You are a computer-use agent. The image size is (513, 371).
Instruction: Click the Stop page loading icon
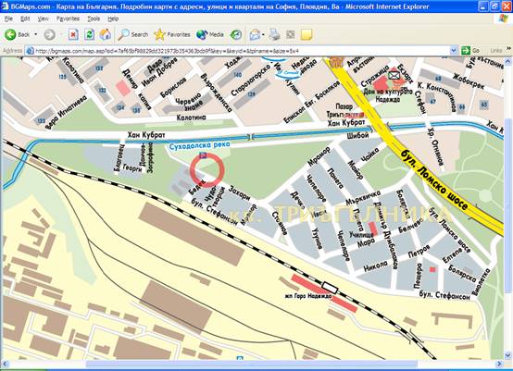click(x=73, y=34)
